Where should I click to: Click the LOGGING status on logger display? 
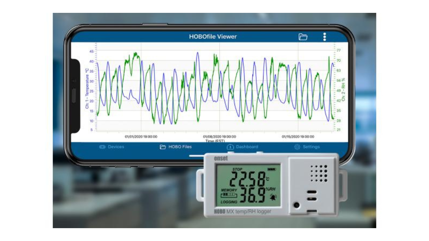click(x=229, y=202)
